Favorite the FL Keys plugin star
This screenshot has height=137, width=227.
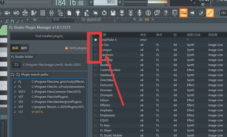click(x=95, y=125)
